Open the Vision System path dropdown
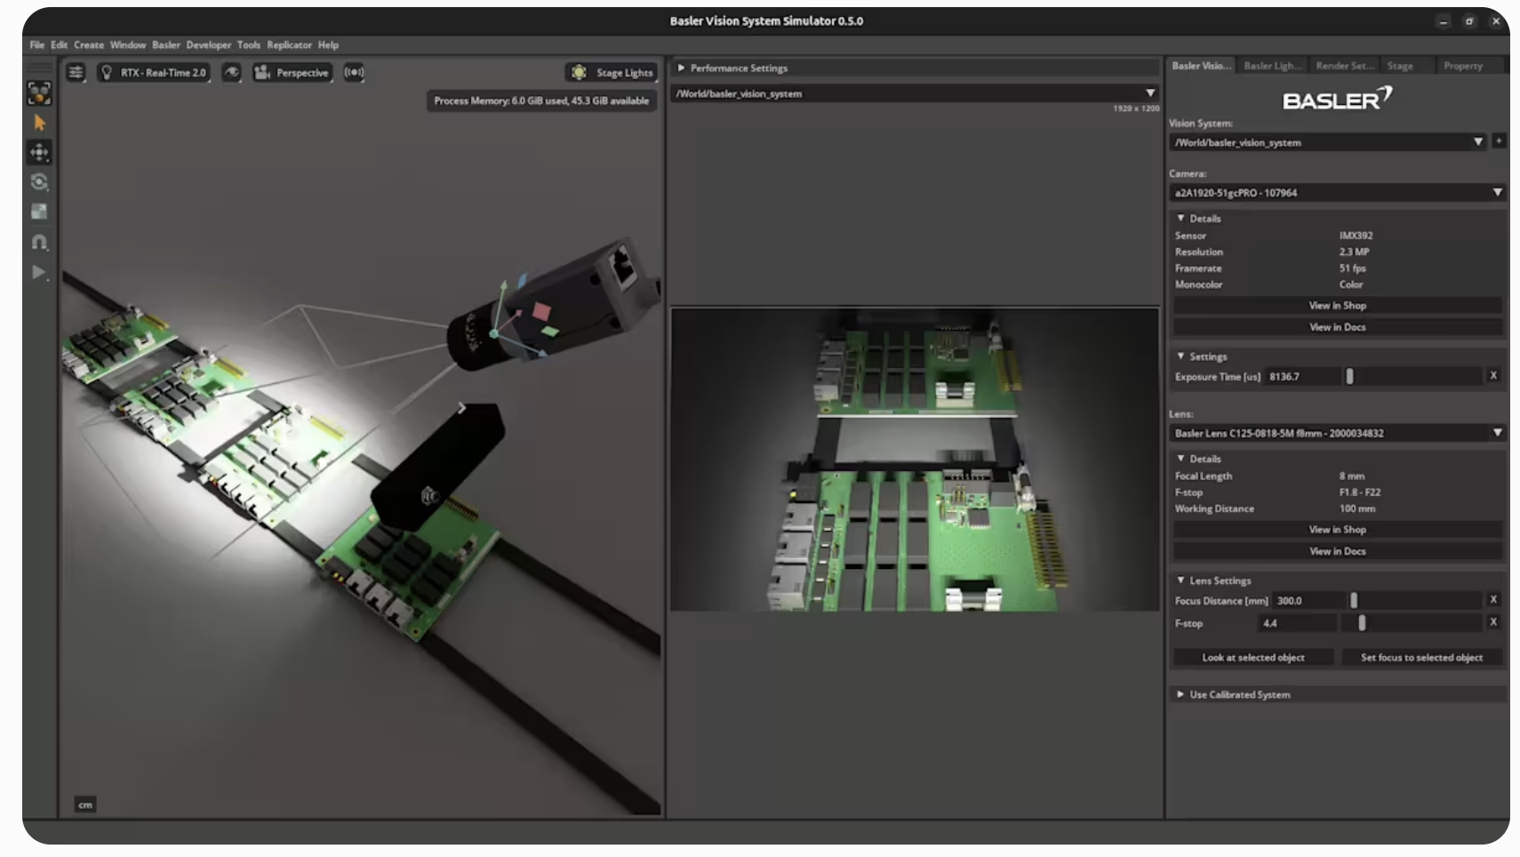The height and width of the screenshot is (857, 1520). 1328,142
